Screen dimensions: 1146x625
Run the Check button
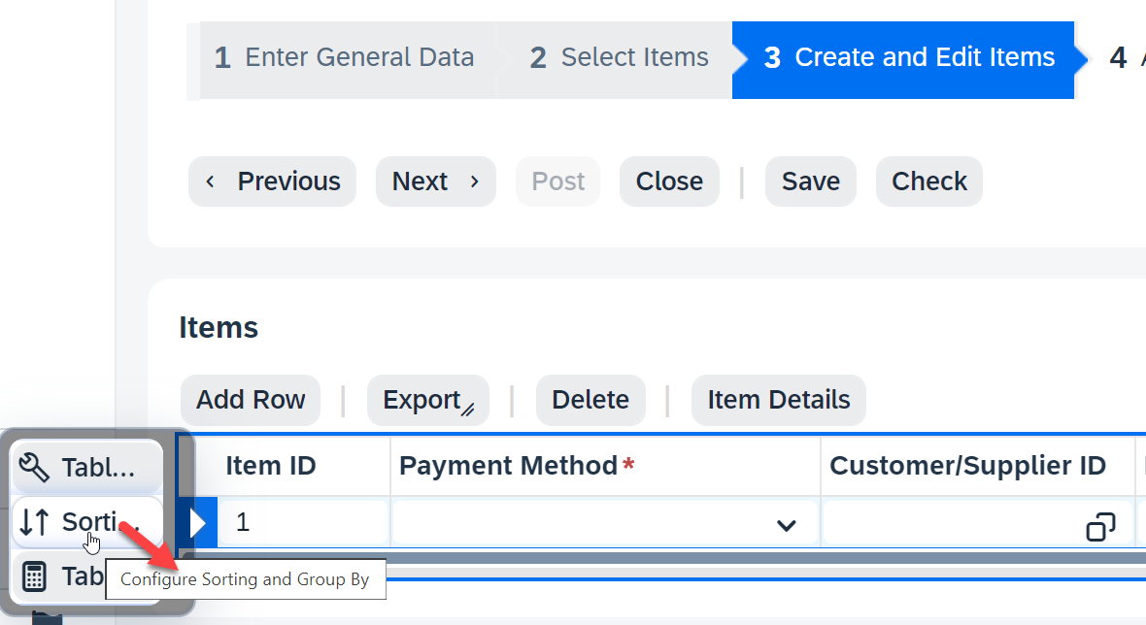(928, 181)
